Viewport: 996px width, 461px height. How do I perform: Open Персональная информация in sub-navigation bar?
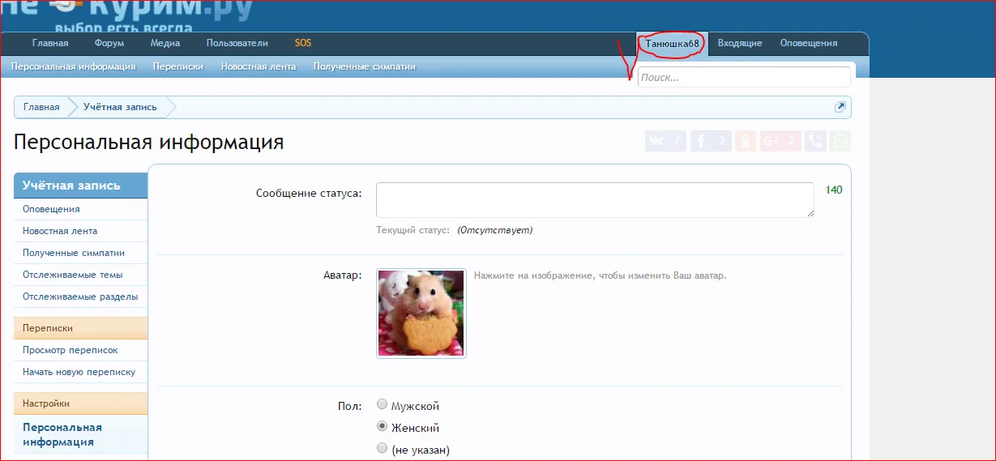pyautogui.click(x=74, y=66)
